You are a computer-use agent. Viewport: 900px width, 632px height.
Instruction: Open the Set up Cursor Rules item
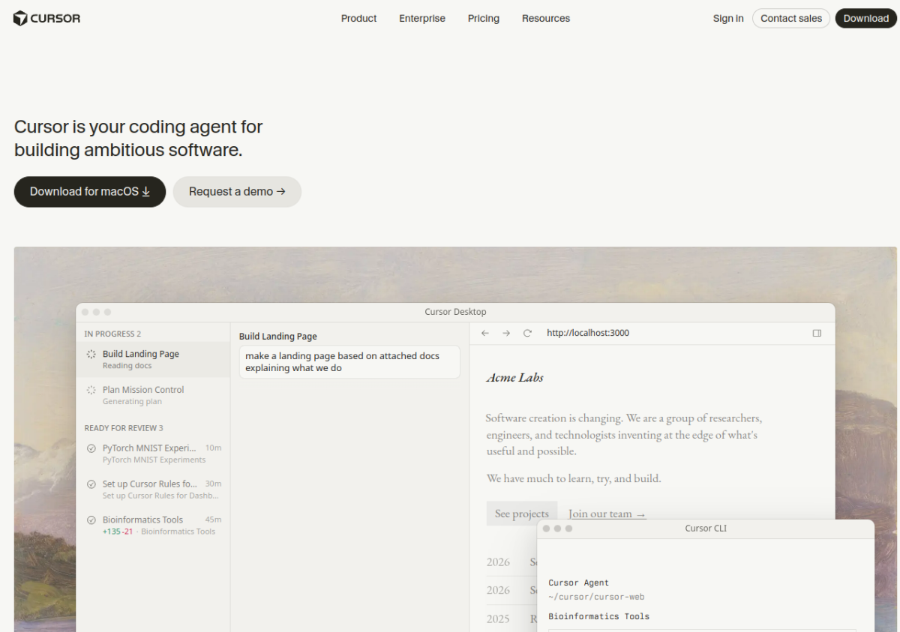pyautogui.click(x=153, y=490)
